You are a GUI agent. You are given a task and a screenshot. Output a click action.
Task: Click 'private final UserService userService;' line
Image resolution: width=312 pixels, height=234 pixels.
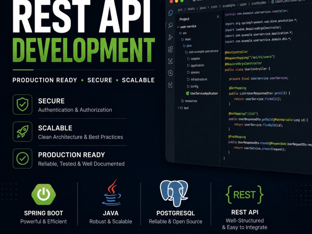258,78
